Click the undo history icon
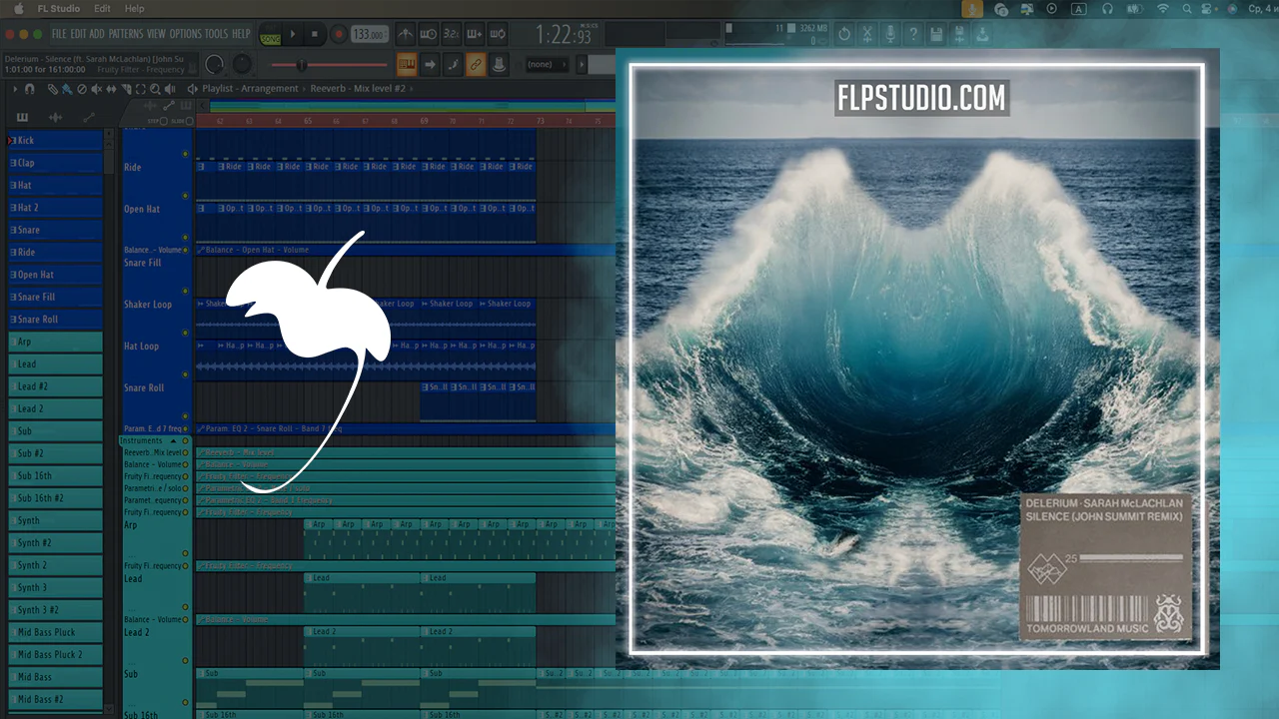 coord(844,35)
